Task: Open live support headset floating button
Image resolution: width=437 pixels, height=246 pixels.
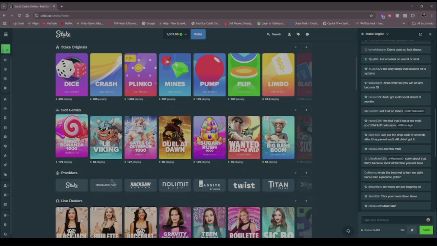Action: (x=348, y=231)
